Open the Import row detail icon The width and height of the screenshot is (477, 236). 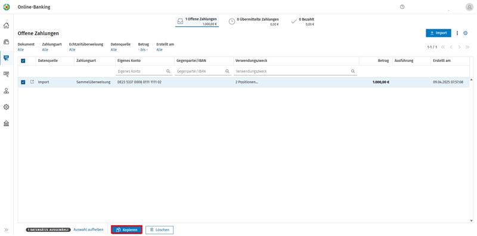pos(32,82)
